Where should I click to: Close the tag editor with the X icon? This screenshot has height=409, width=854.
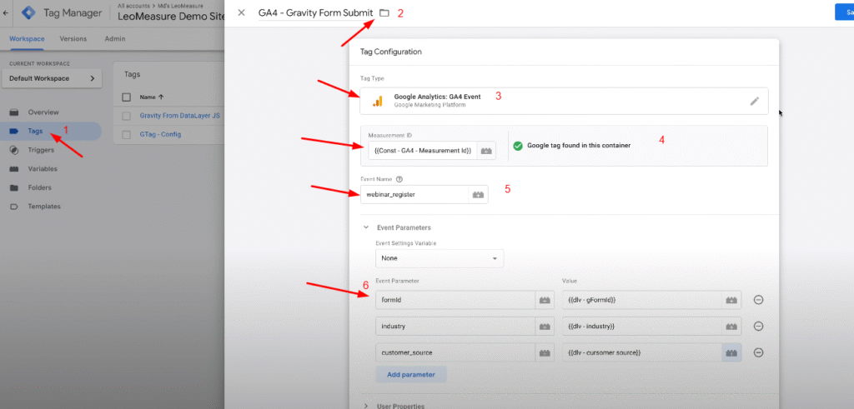tap(241, 12)
